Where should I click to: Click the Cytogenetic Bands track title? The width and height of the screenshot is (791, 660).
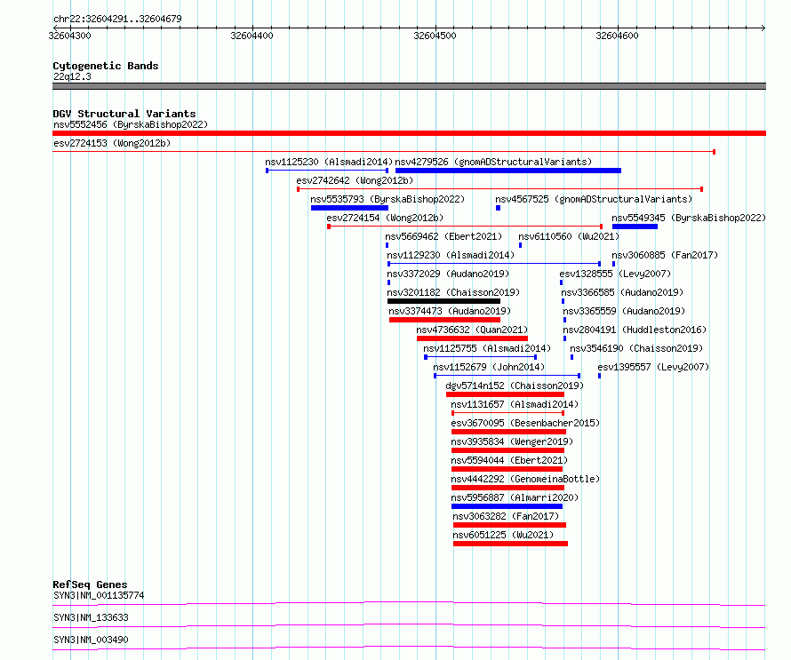point(106,66)
